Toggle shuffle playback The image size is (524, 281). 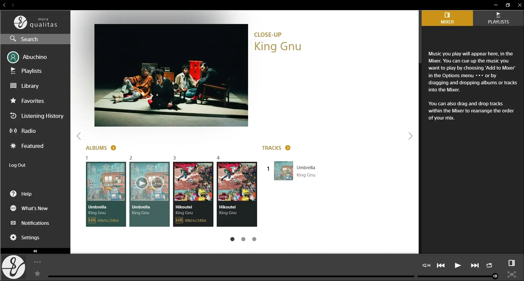coord(489,265)
